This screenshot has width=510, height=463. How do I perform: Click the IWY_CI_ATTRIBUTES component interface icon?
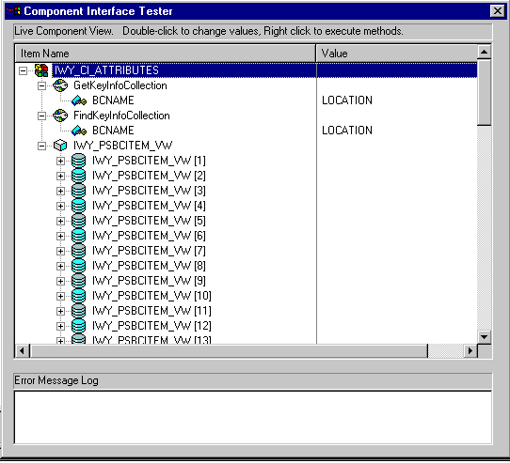[41, 70]
